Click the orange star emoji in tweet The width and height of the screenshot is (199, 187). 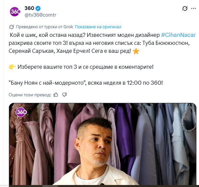click(x=136, y=51)
